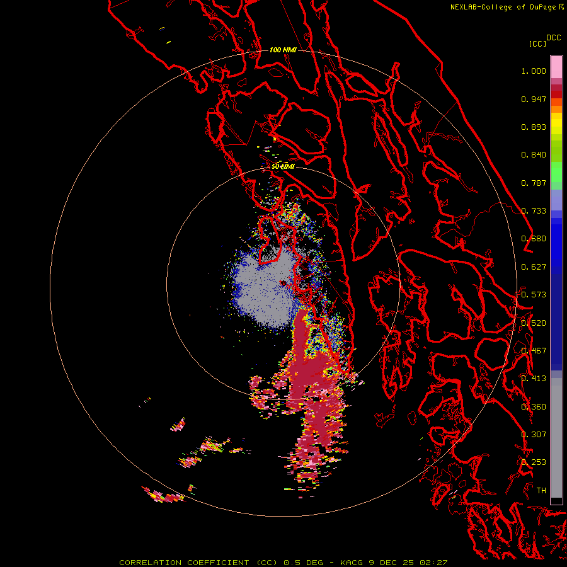Screen dimensions: 567x567
Task: Click the 0.573 color scale value
Action: [x=534, y=295]
